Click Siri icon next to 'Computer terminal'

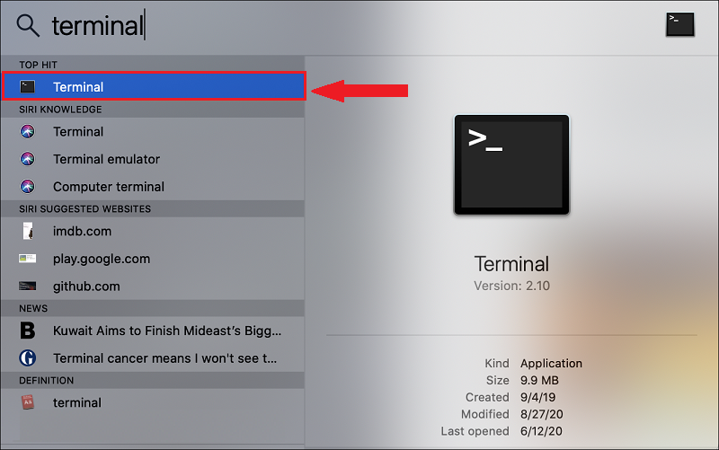(28, 187)
